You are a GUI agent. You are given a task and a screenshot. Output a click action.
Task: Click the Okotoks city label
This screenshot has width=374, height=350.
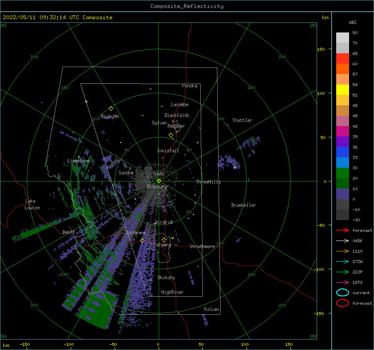[166, 278]
